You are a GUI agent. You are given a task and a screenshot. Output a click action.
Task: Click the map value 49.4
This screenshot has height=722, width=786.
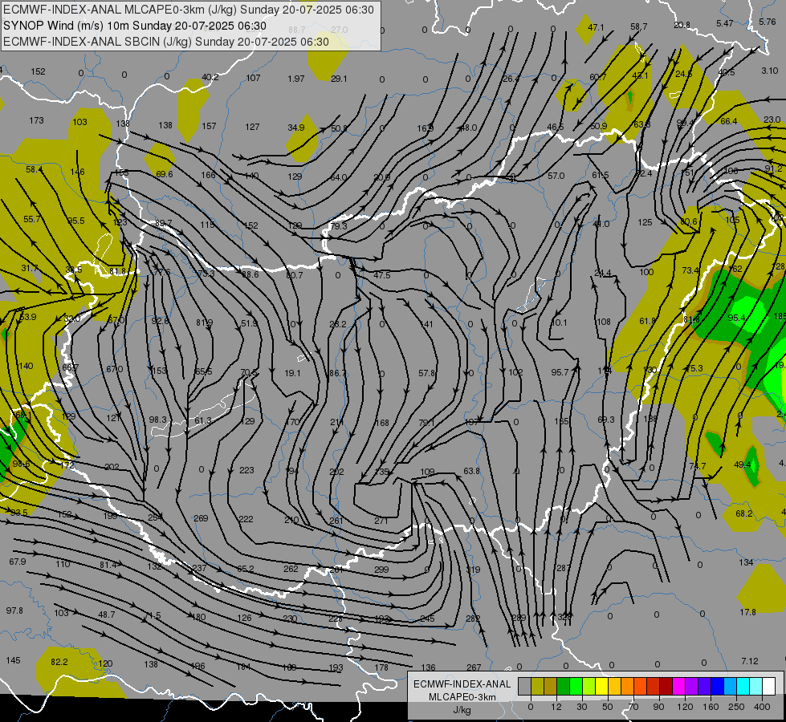743,465
